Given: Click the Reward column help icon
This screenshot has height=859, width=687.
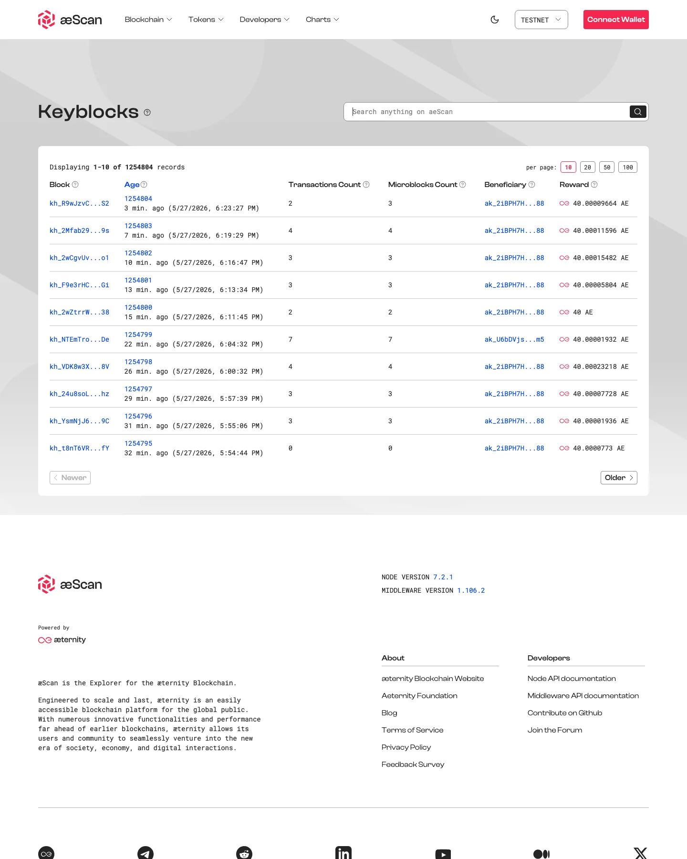Looking at the screenshot, I should (594, 185).
